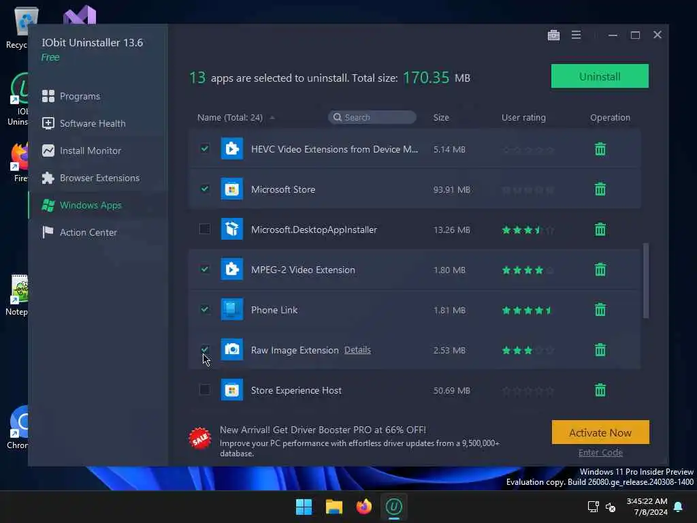The width and height of the screenshot is (697, 523).
Task: Open File Explorer from taskbar
Action: pos(334,507)
